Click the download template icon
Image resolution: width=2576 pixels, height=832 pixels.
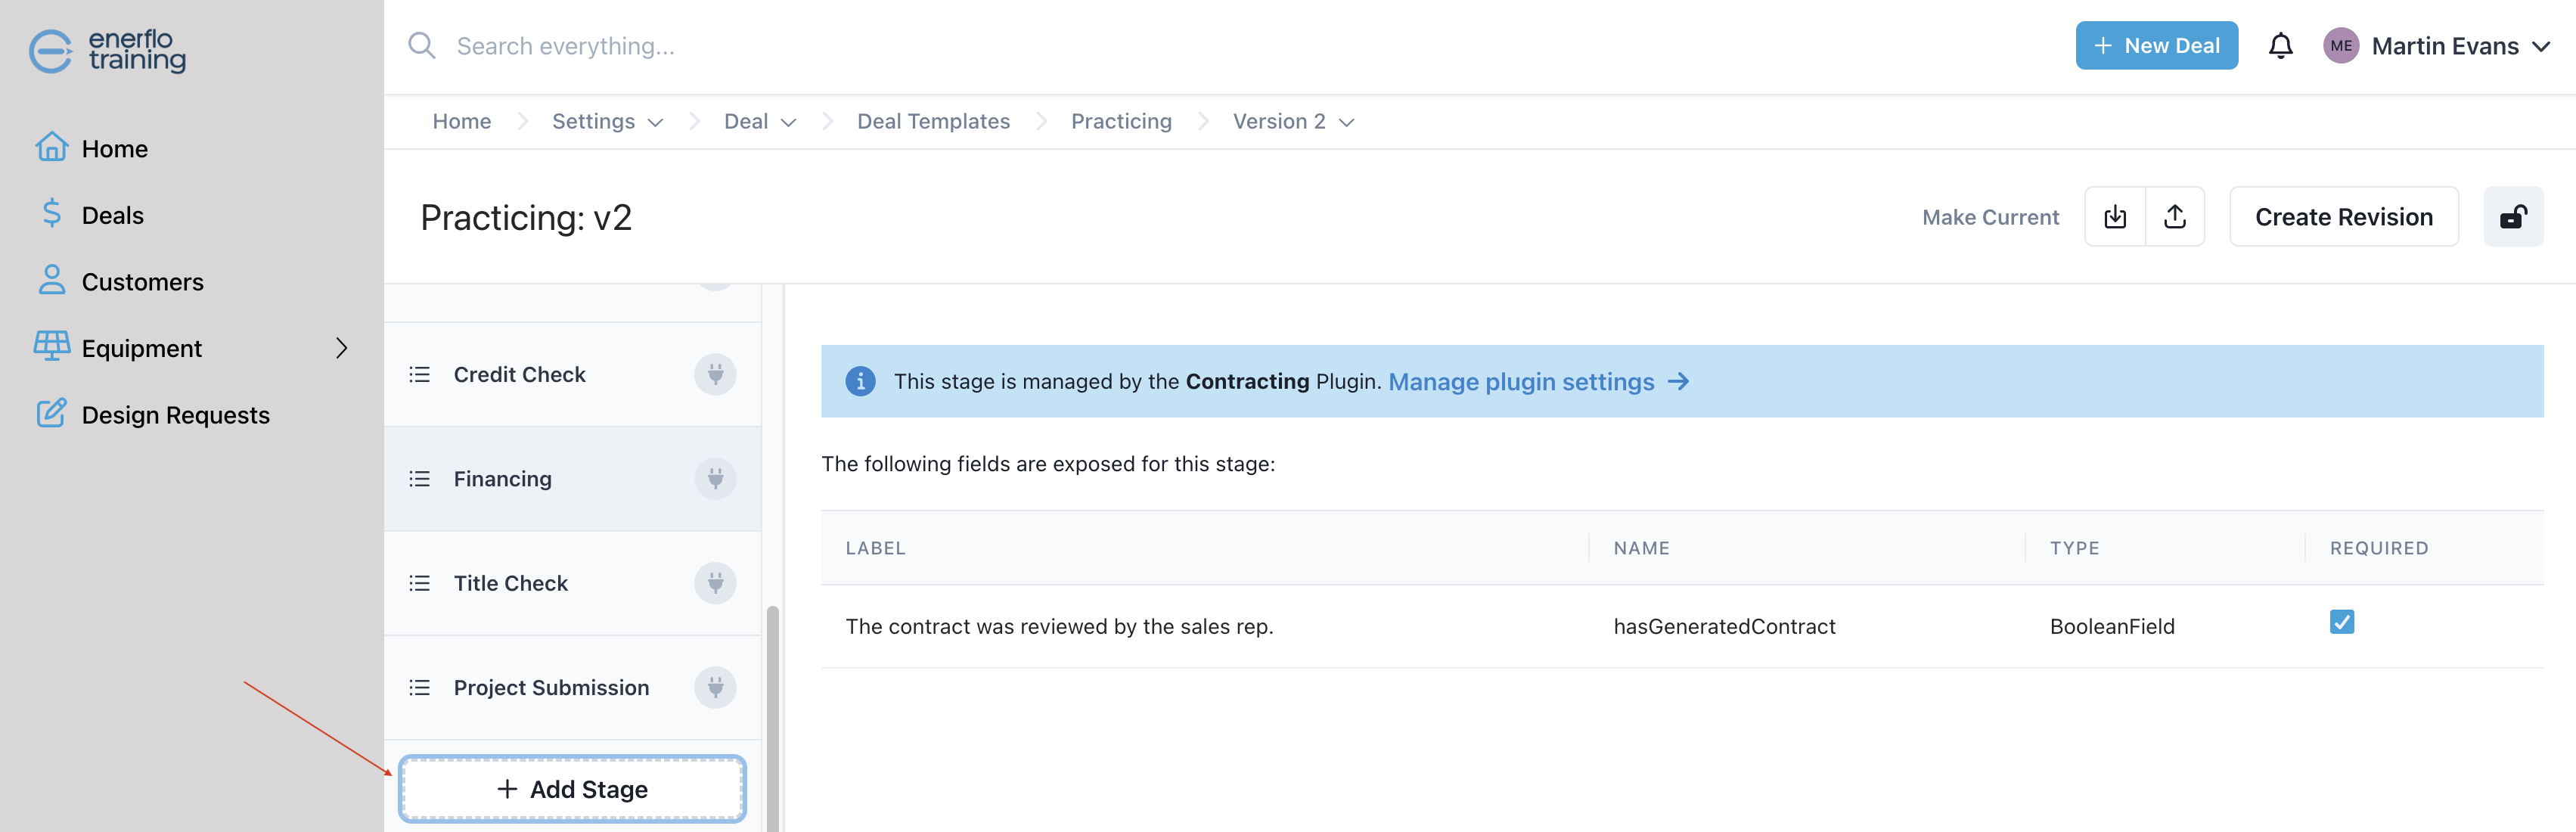pyautogui.click(x=2115, y=217)
